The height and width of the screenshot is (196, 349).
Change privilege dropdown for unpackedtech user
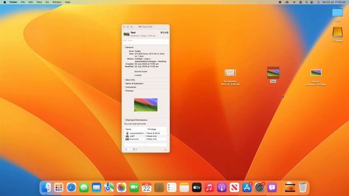pyautogui.click(x=153, y=133)
